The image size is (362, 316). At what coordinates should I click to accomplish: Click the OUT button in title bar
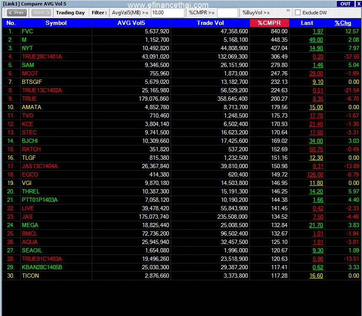[346, 4]
